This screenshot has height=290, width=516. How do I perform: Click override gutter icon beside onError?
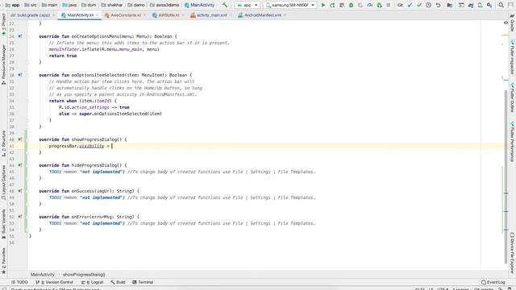coord(19,217)
